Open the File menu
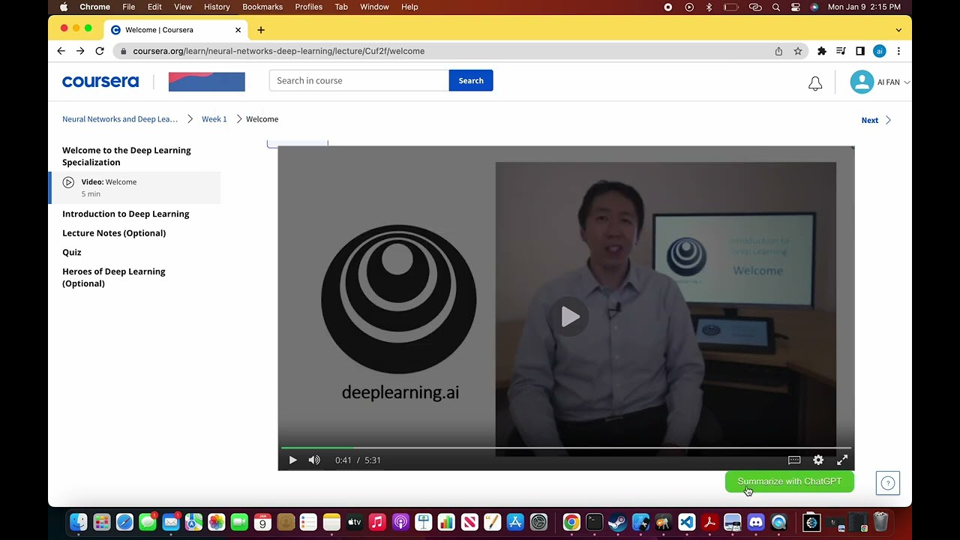The image size is (960, 540). 129,7
